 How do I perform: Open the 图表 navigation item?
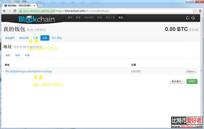click(x=78, y=17)
